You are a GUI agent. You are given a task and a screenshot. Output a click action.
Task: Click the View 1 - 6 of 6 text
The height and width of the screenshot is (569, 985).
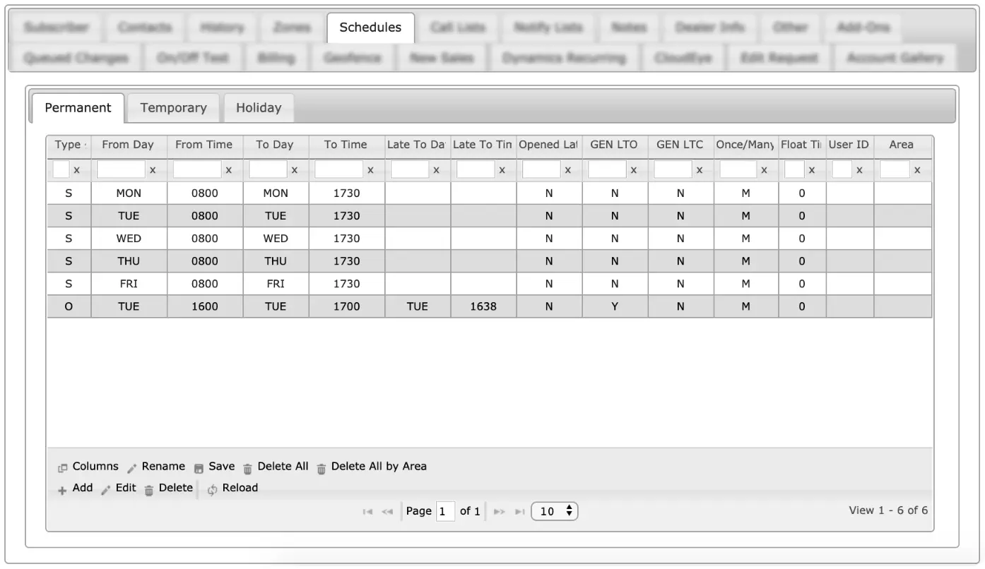888,510
